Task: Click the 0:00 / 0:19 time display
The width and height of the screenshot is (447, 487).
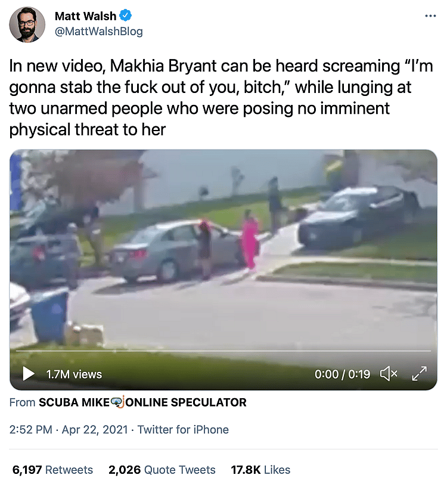Action: click(x=342, y=374)
